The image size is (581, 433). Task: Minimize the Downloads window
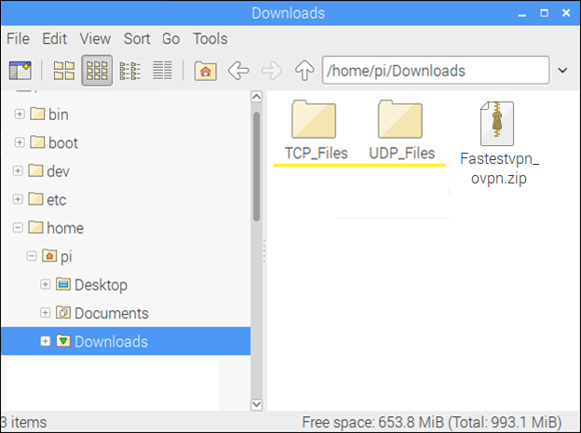click(522, 13)
